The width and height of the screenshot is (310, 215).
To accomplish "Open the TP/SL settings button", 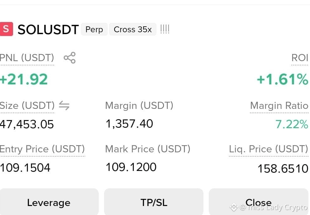I will click(x=154, y=202).
